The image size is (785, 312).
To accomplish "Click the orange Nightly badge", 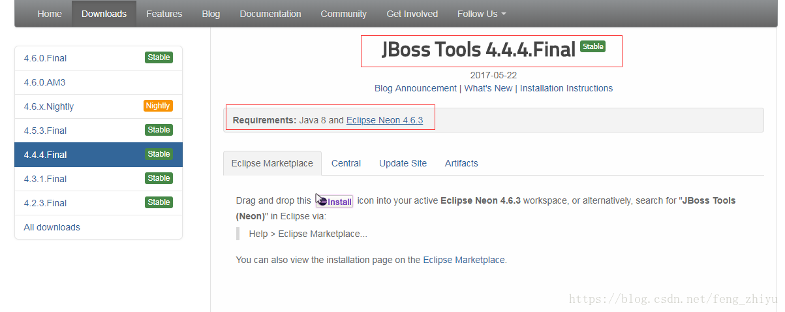I will coord(158,106).
